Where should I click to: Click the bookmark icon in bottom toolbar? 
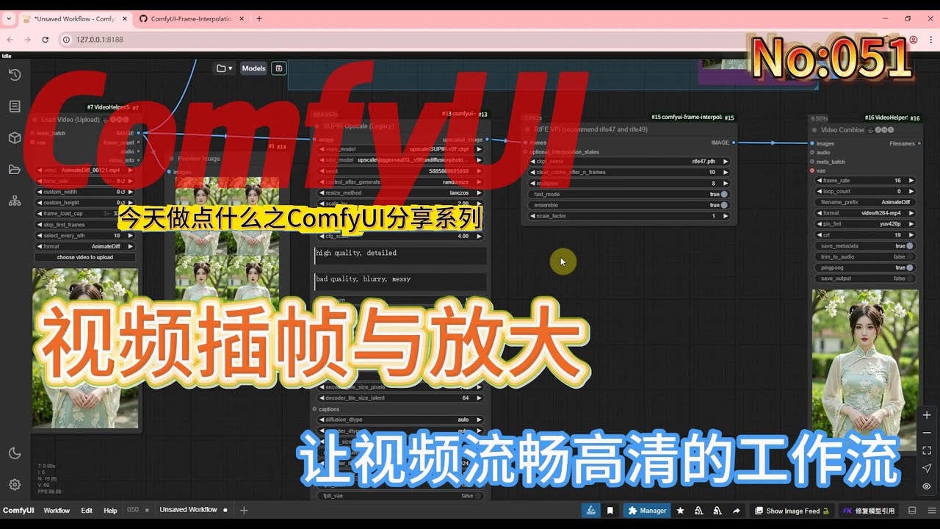click(x=610, y=511)
